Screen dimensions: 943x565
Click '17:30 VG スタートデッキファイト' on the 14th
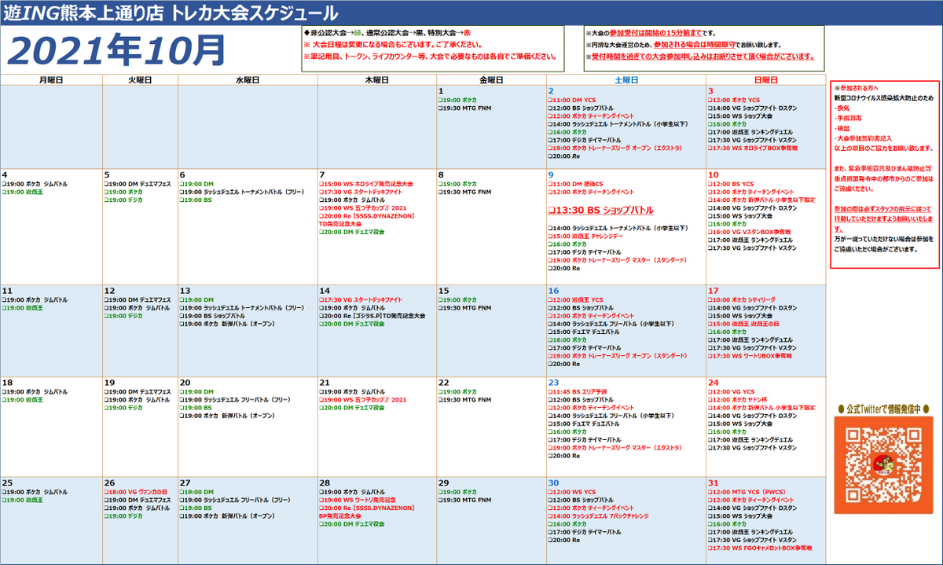[361, 299]
